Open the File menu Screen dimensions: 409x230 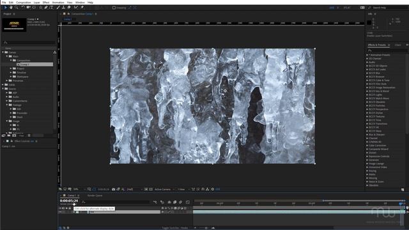click(4, 3)
